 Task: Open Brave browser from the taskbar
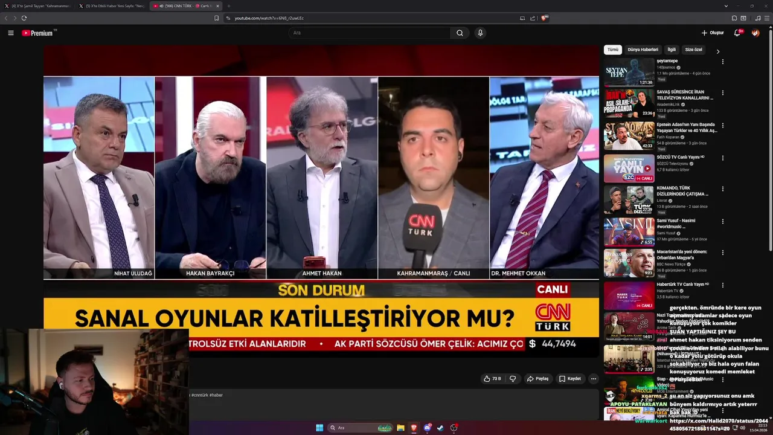tap(414, 428)
